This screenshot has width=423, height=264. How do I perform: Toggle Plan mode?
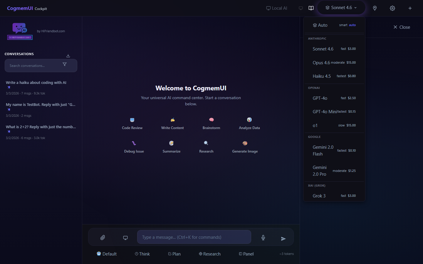click(x=174, y=254)
